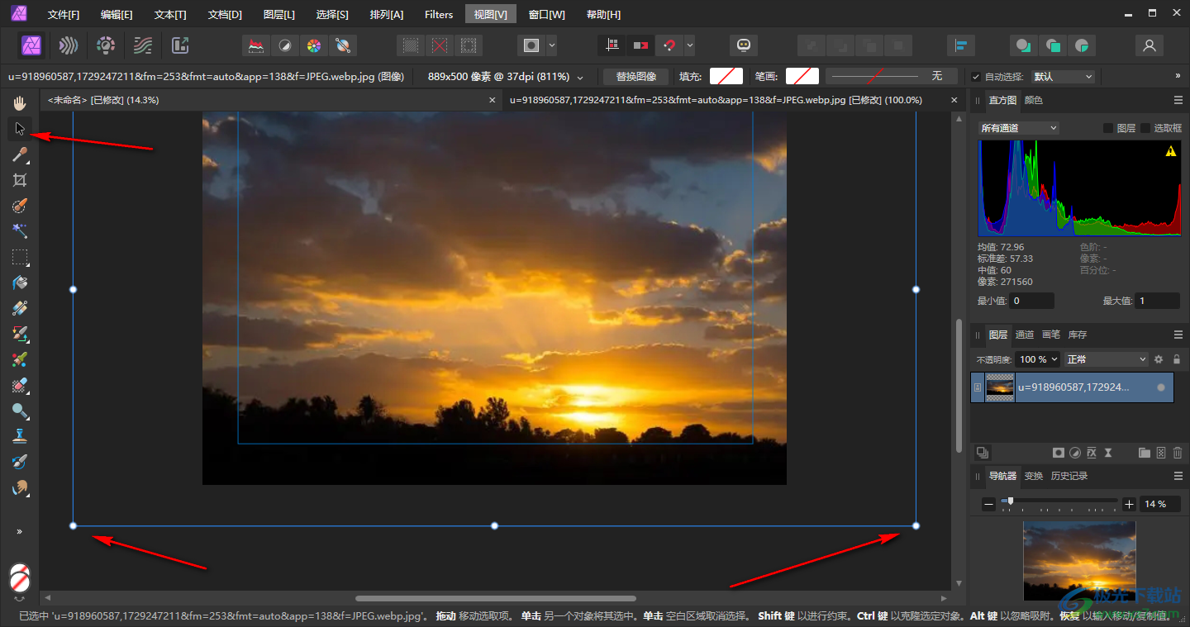Open the 图层[L] menu
The image size is (1190, 627).
pyautogui.click(x=278, y=14)
